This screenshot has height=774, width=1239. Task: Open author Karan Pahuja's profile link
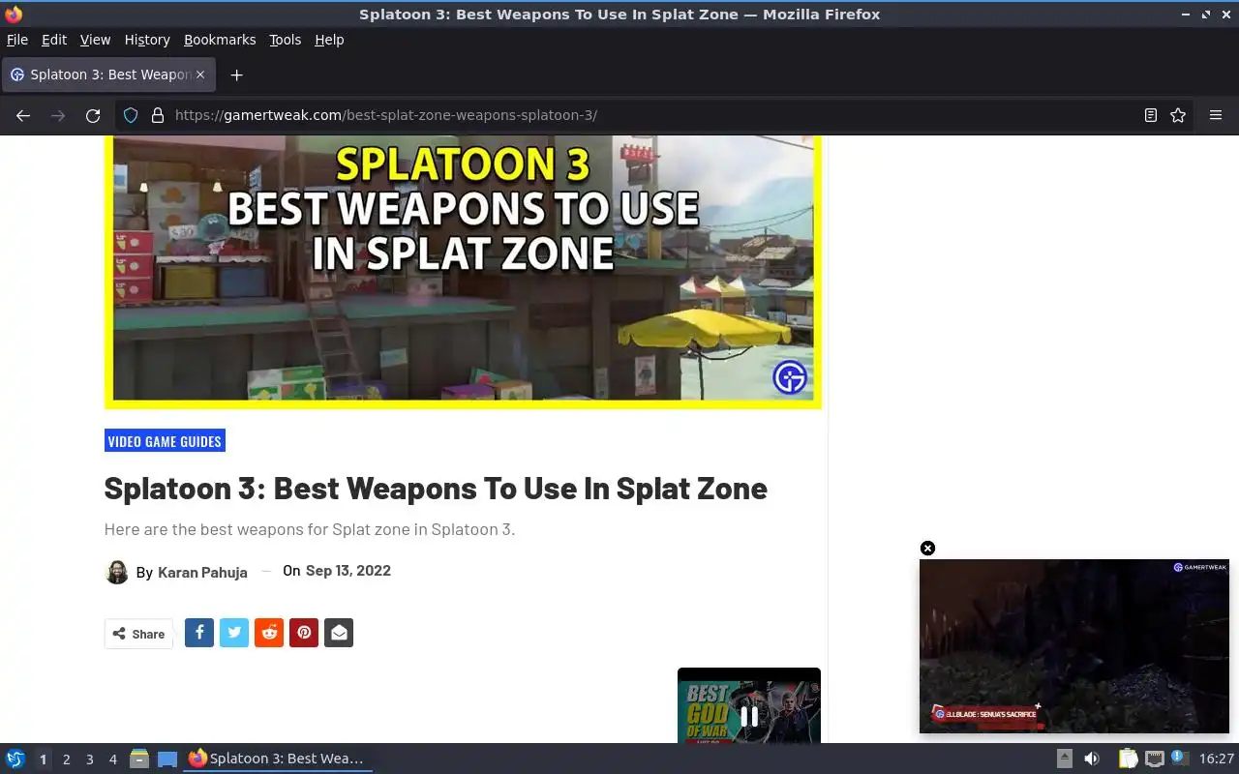coord(202,572)
